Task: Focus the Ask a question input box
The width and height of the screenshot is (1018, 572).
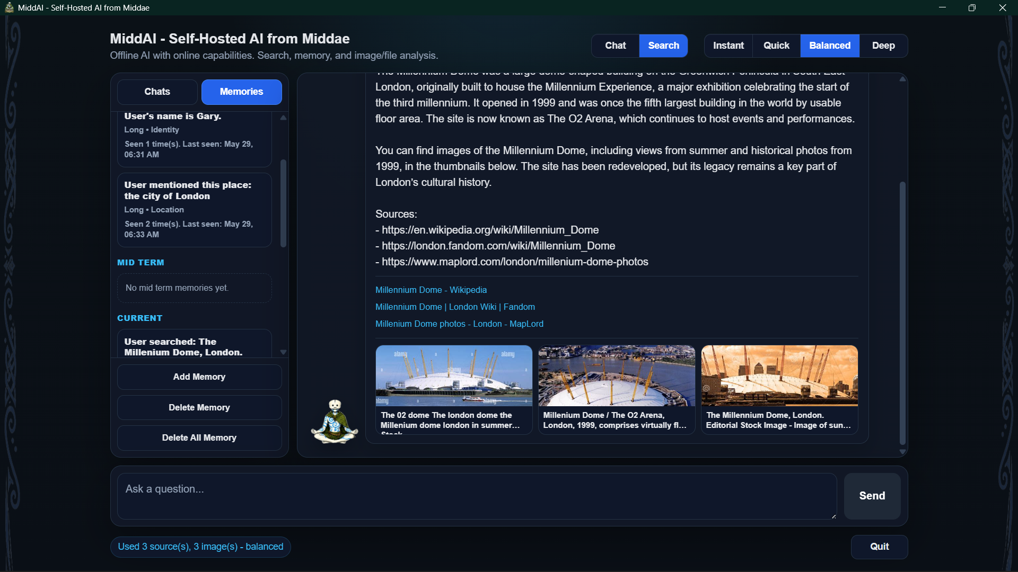Action: point(477,496)
